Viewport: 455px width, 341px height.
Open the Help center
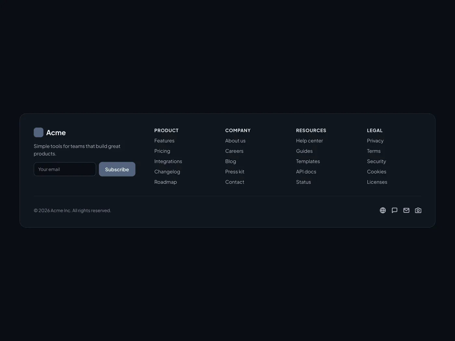pos(309,141)
